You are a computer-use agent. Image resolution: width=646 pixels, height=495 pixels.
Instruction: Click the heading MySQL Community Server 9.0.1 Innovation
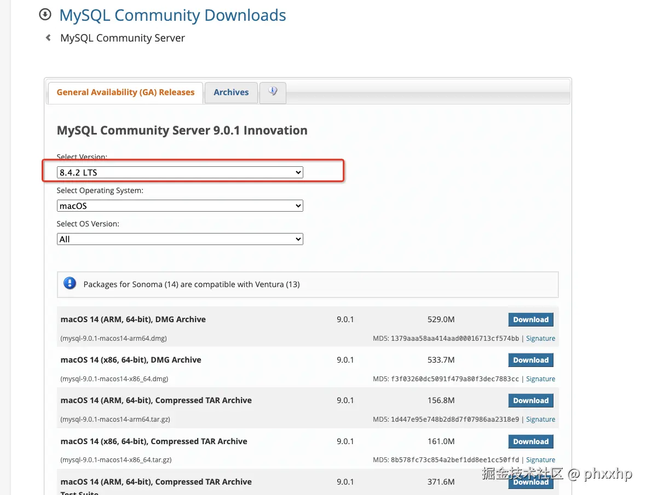tap(182, 130)
